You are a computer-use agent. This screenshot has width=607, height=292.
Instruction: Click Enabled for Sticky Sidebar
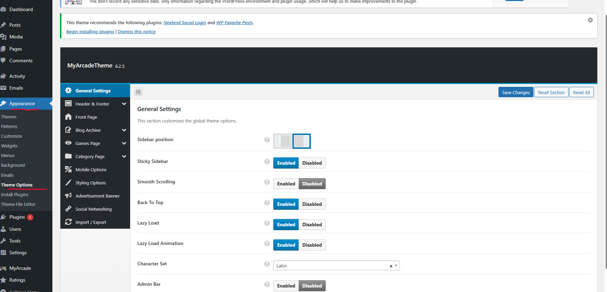tap(286, 163)
